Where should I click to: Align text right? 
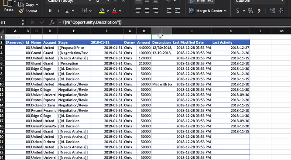(155, 10)
